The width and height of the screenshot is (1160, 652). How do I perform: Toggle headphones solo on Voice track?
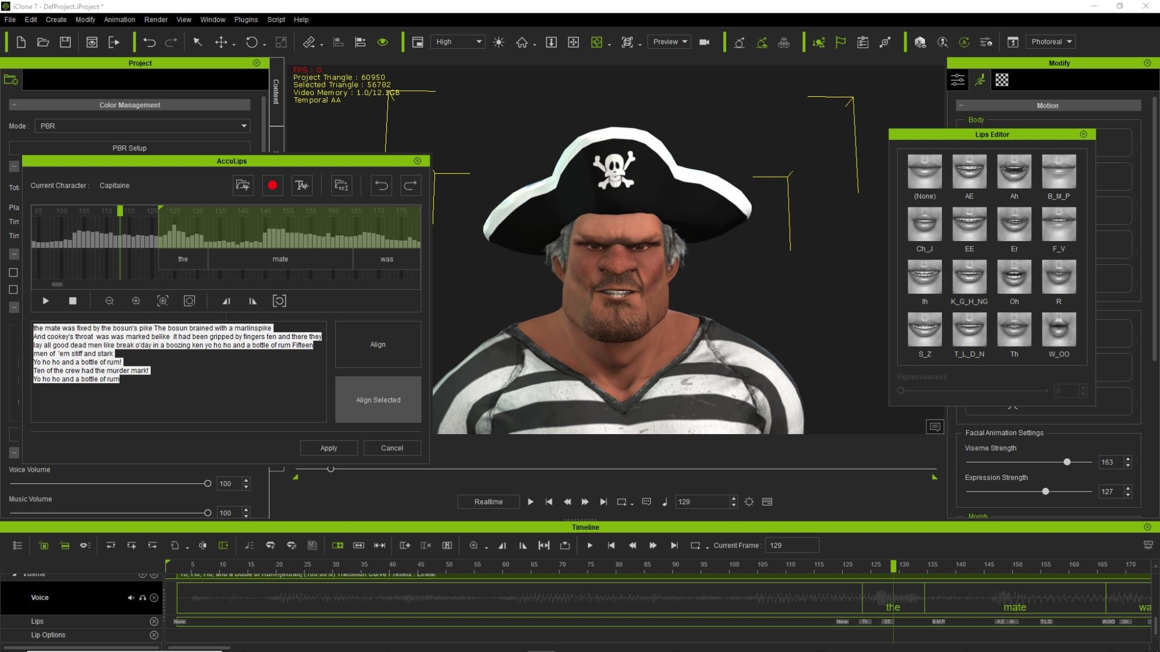pyautogui.click(x=142, y=598)
